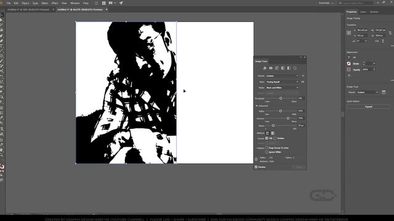The height and width of the screenshot is (221, 394).
Task: Click the X position field in Transform
Action: pos(363,30)
